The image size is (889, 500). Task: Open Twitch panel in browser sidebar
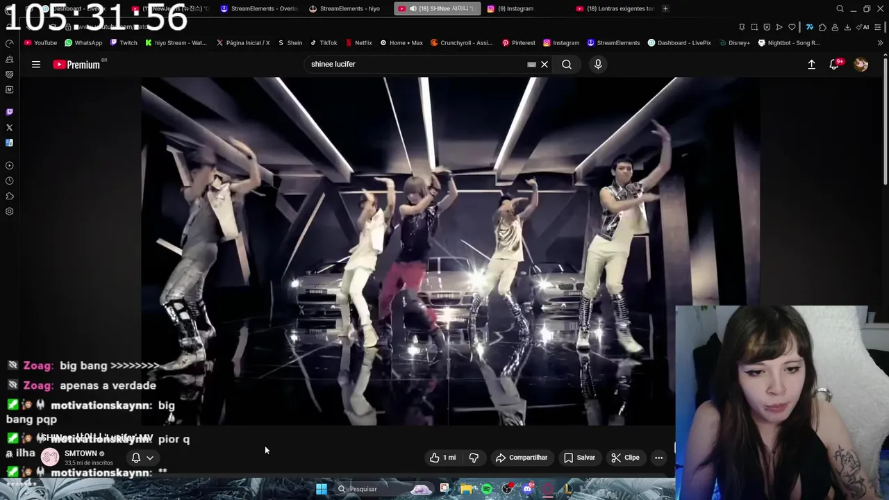coord(9,112)
